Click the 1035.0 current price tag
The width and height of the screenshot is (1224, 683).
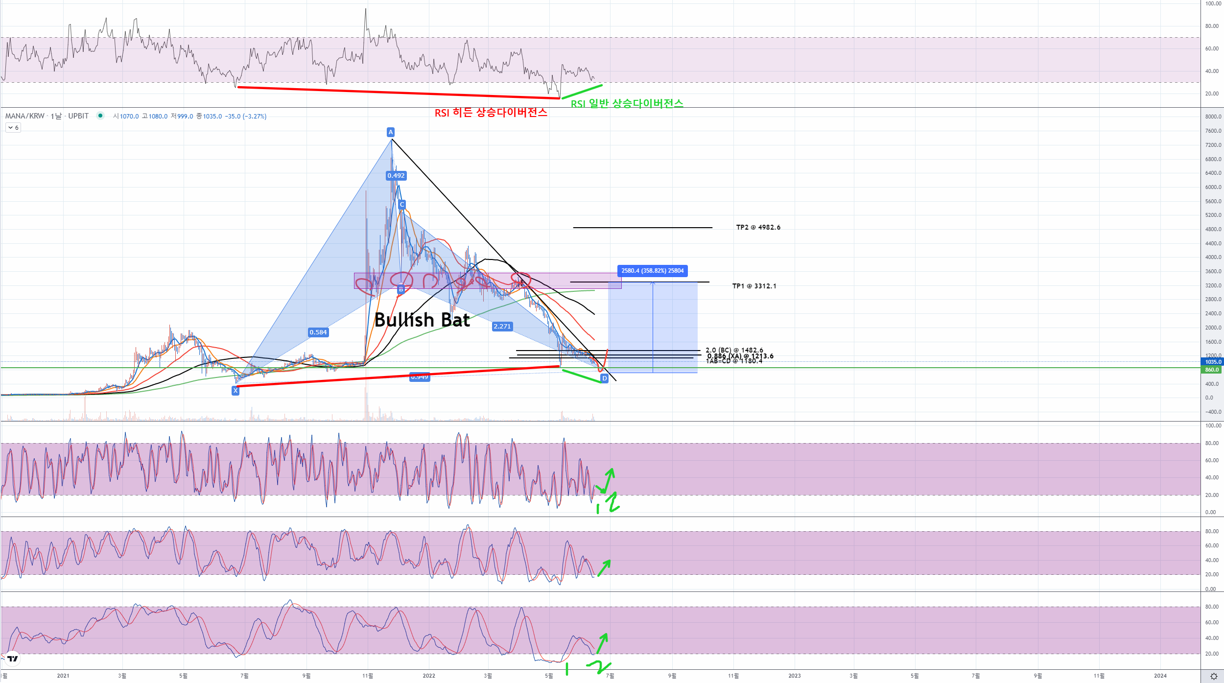click(x=1212, y=362)
